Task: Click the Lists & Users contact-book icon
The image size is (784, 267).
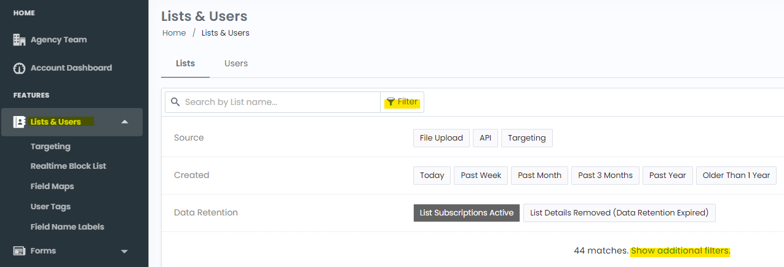Action: 19,122
